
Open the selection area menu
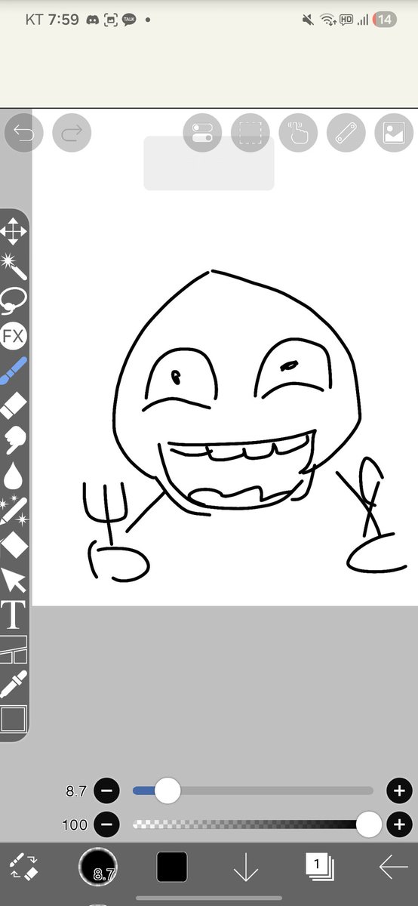tap(250, 133)
